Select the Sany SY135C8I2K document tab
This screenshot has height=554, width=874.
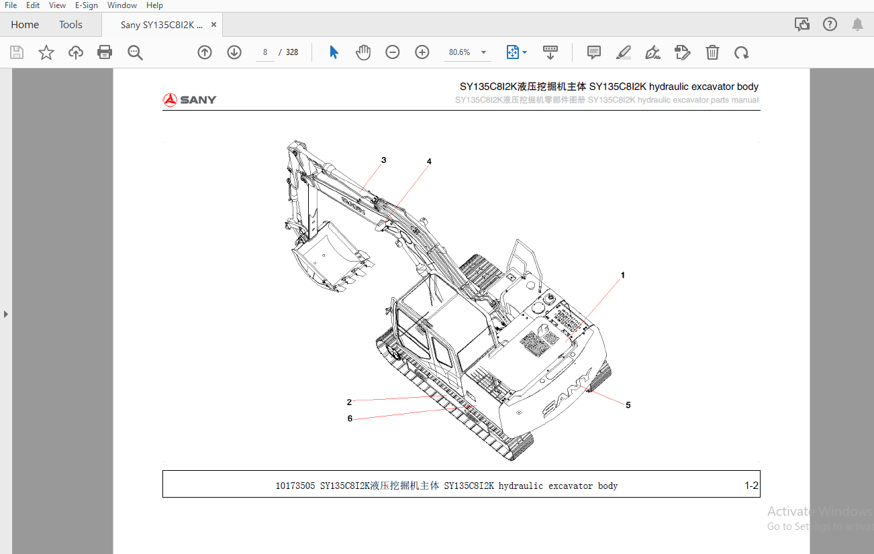161,25
